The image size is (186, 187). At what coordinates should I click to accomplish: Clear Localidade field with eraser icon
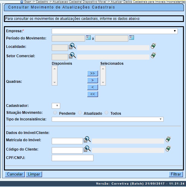pyautogui.click(x=154, y=46)
